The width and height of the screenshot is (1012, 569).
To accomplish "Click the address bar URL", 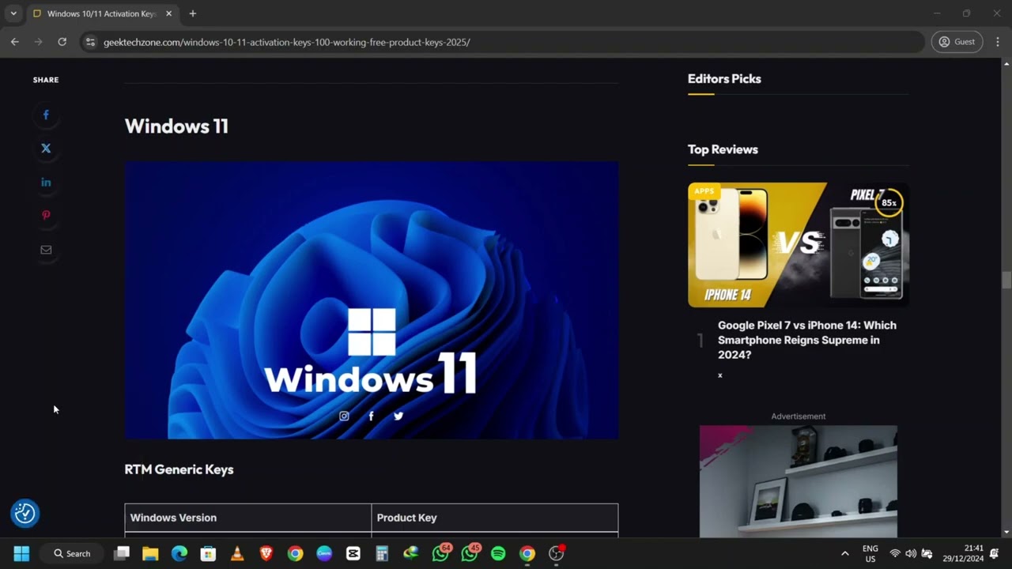I will pos(286,42).
